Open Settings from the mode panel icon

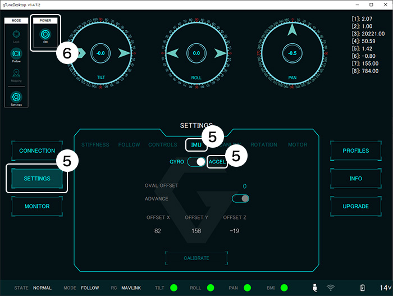pyautogui.click(x=16, y=96)
